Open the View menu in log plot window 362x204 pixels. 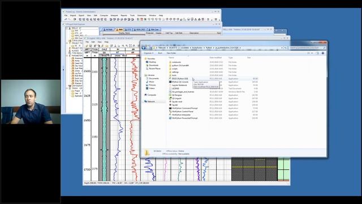pos(100,42)
